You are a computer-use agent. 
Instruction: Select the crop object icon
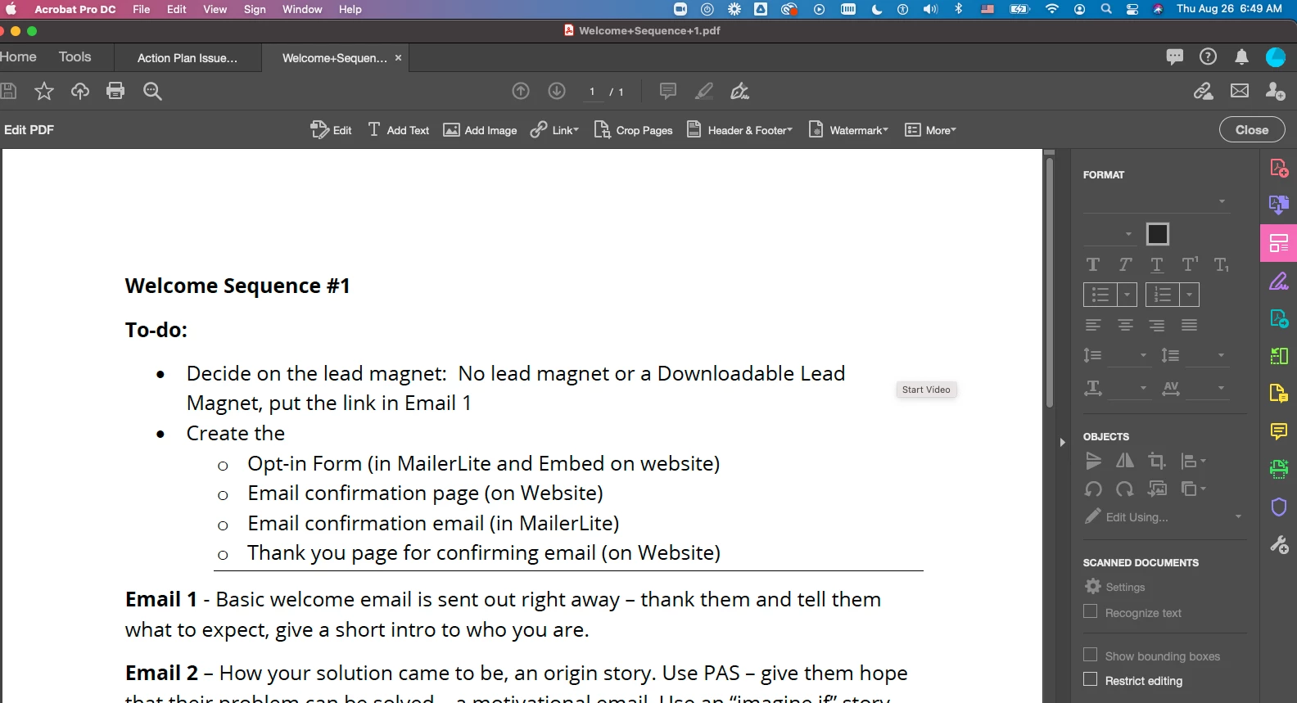coord(1157,461)
